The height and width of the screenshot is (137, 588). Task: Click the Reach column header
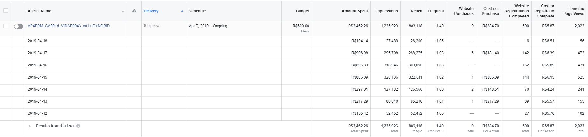point(416,11)
